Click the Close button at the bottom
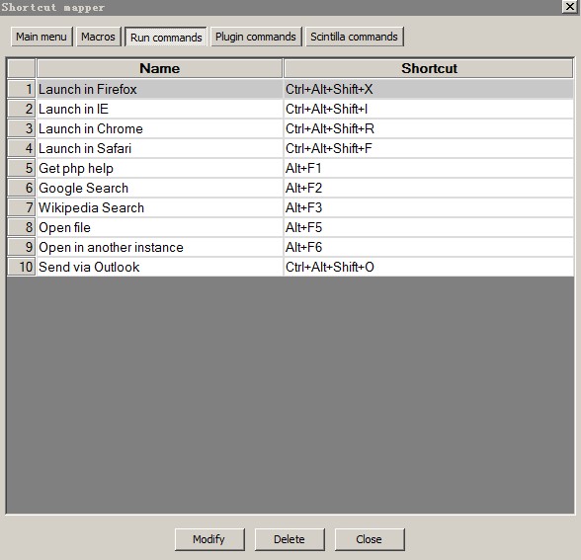 pyautogui.click(x=370, y=539)
